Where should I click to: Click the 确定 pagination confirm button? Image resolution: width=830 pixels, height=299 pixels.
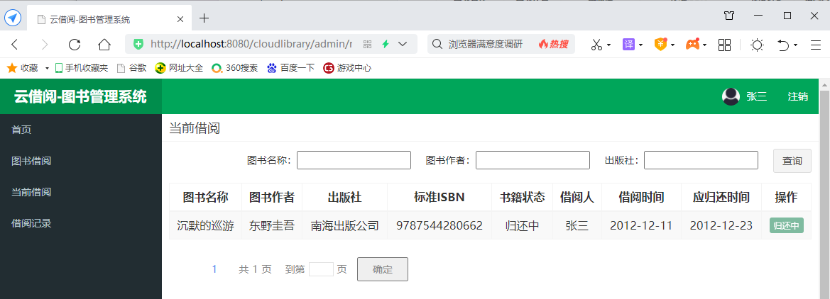point(383,269)
